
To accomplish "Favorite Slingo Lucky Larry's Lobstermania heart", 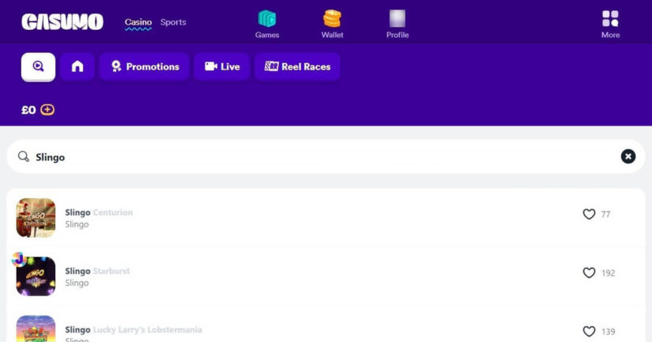I will tap(589, 332).
